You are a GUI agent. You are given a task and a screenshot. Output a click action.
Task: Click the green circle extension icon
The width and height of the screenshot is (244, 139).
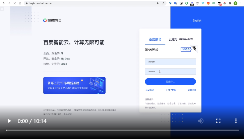(x=186, y=3)
